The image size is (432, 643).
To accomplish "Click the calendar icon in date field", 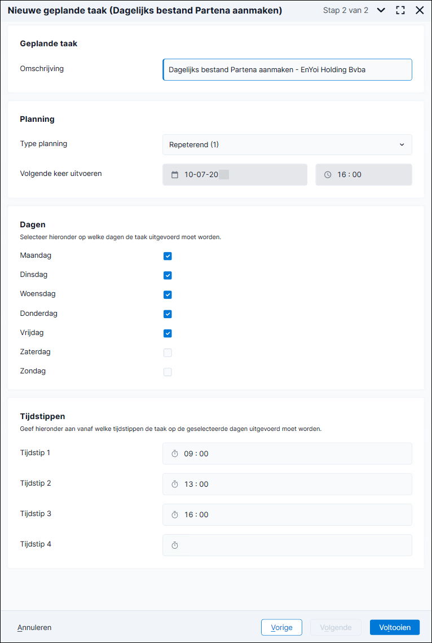I will point(175,175).
